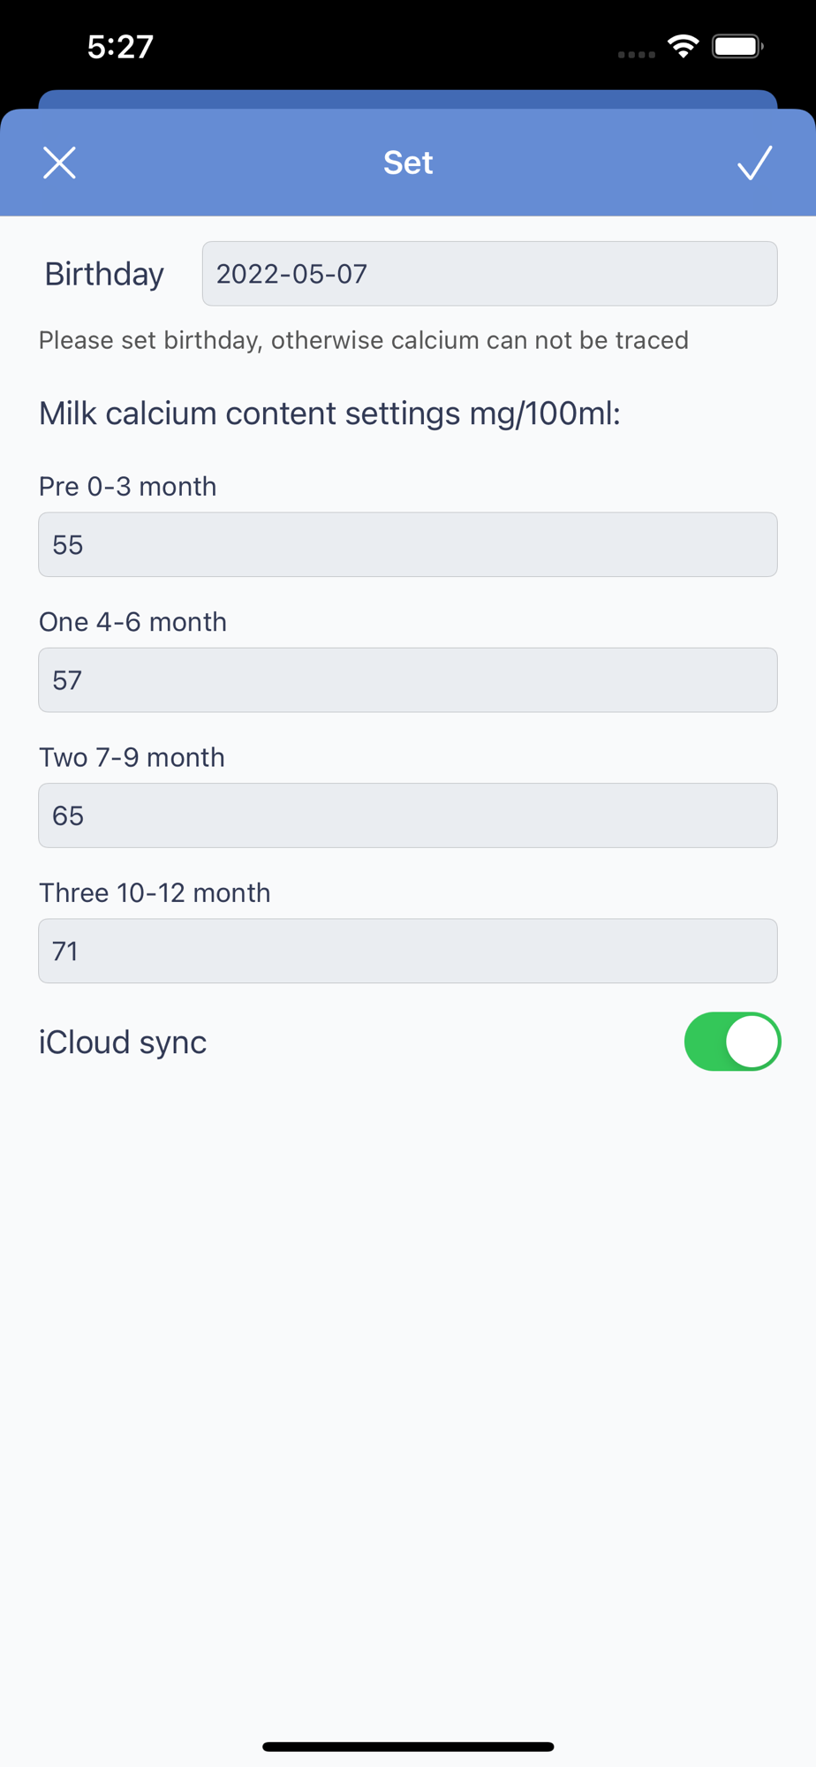816x1767 pixels.
Task: Tap the birthday calcium tracing hint text
Action: click(x=363, y=340)
